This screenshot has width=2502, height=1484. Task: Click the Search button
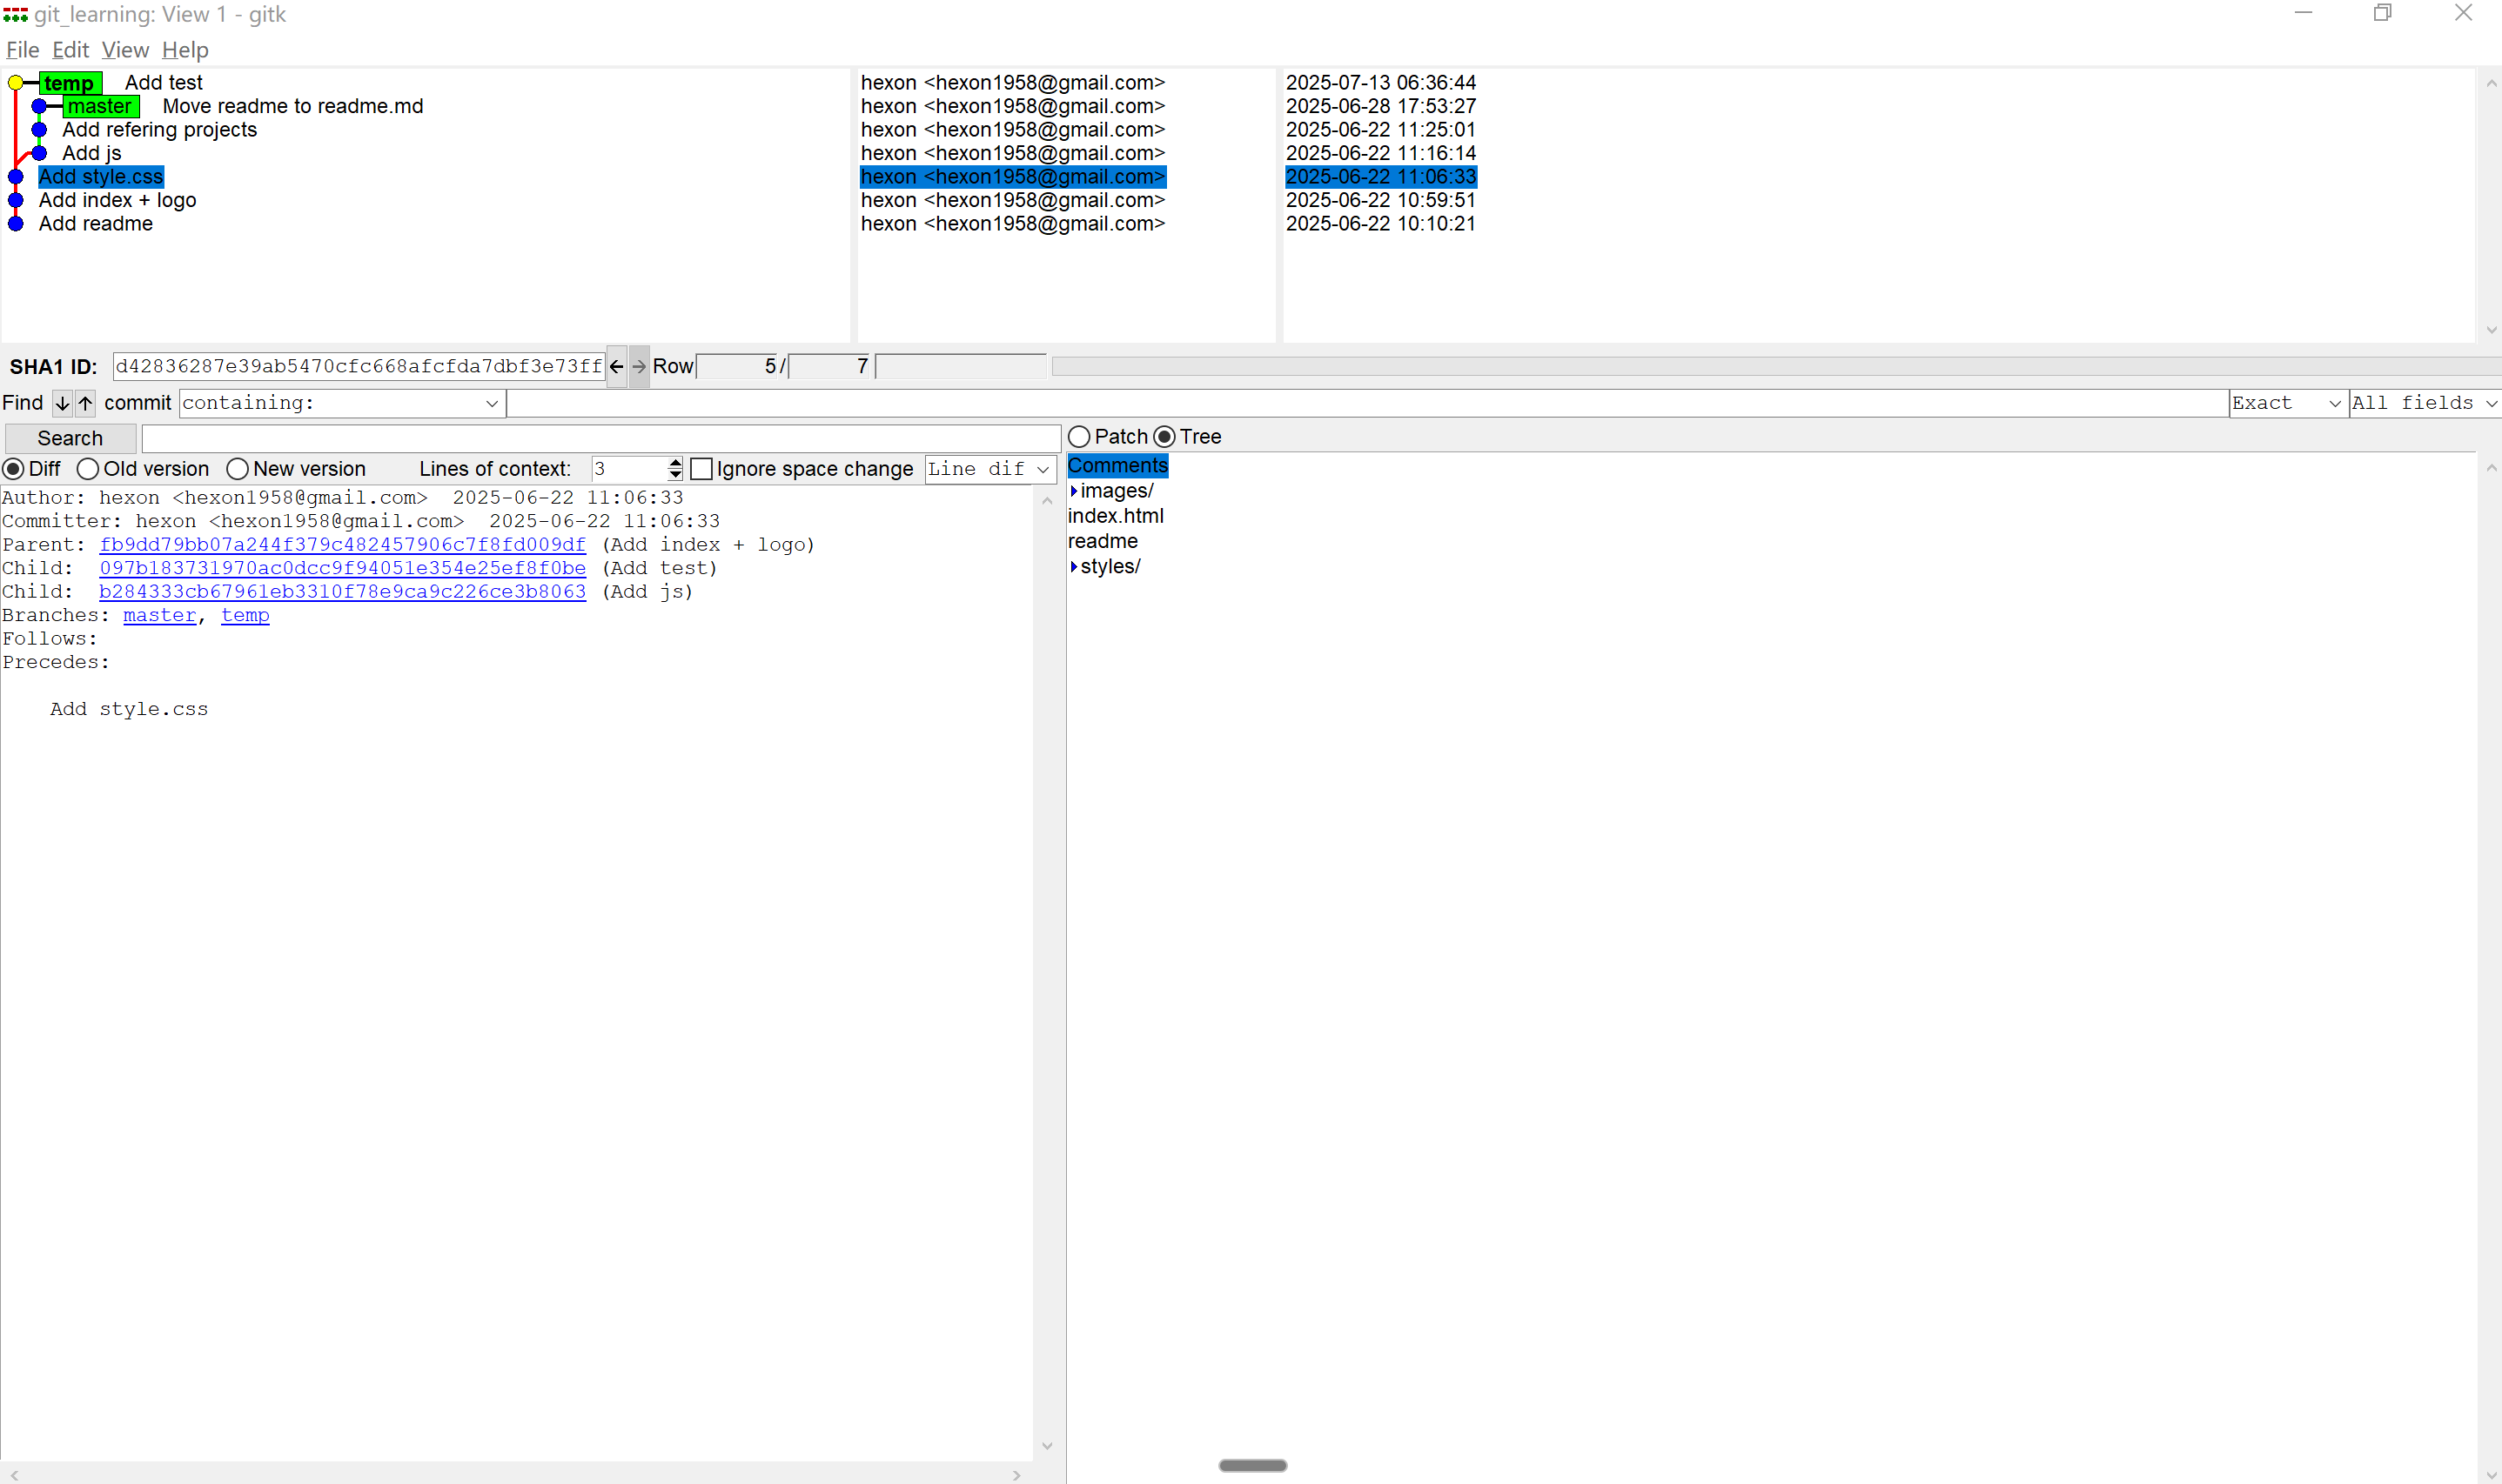[70, 438]
